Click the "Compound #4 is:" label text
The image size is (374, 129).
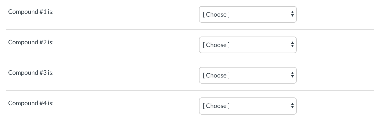tap(31, 103)
